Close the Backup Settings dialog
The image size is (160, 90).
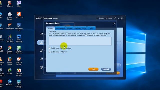(x=114, y=24)
